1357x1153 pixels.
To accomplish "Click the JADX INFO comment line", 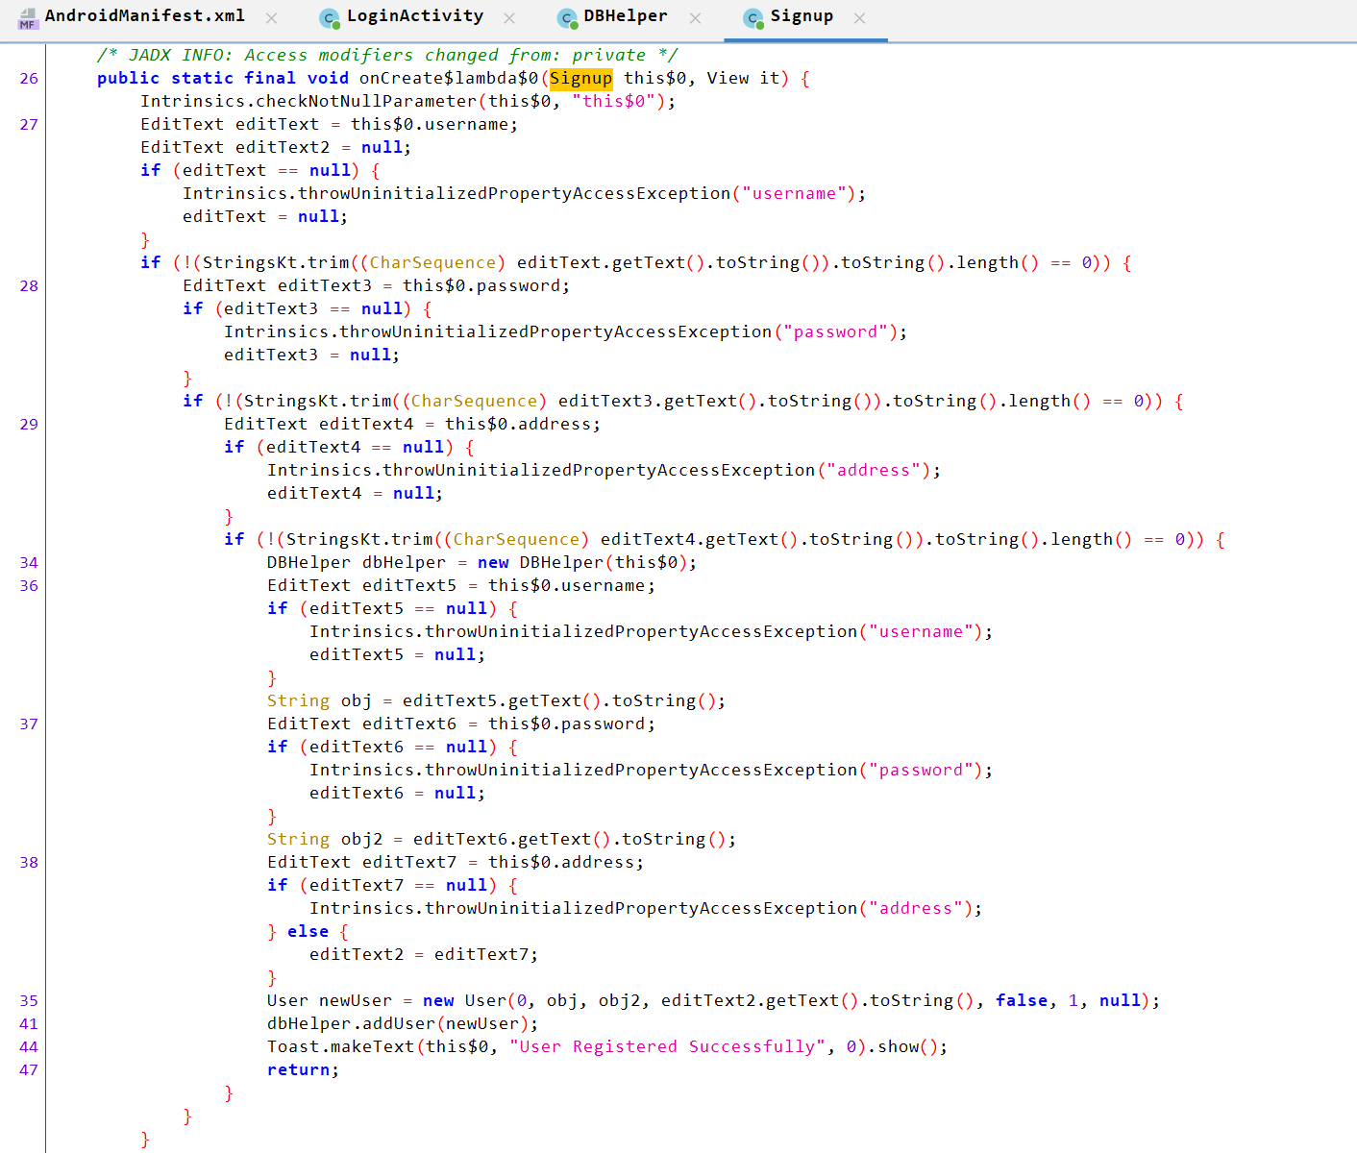I will click(386, 56).
